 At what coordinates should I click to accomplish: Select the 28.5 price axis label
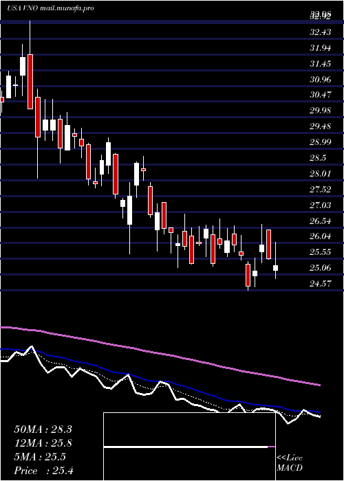(318, 158)
